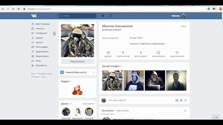This screenshot has height=125, width=223.
Task: Open the panda hoodie photo thumbnail
Action: [x=134, y=81]
